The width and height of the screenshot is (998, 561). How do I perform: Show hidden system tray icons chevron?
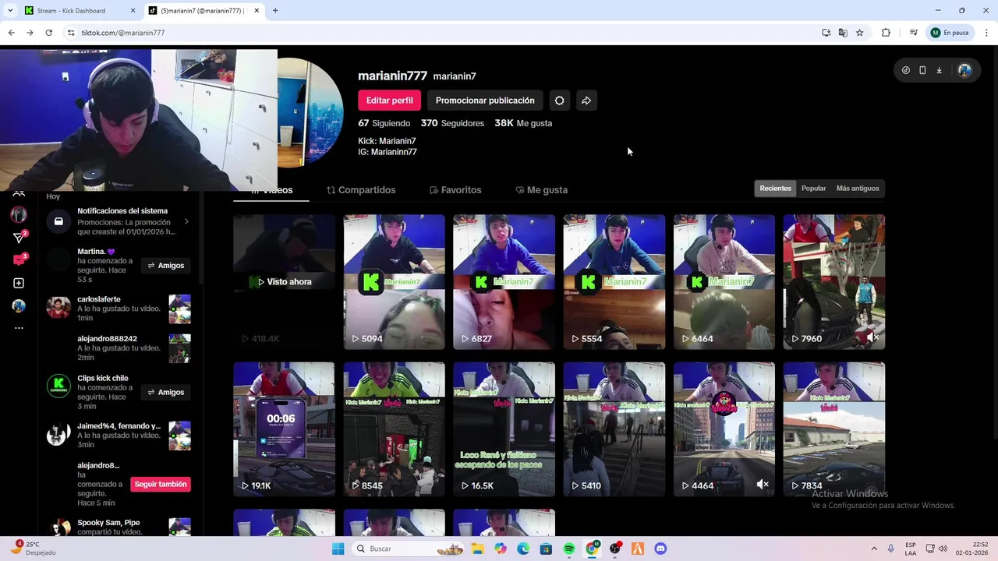tap(873, 549)
